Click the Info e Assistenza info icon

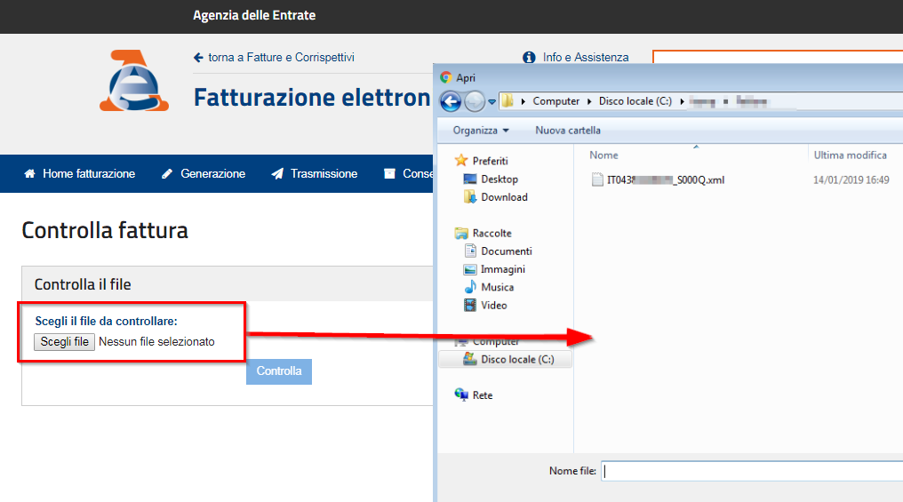click(529, 58)
